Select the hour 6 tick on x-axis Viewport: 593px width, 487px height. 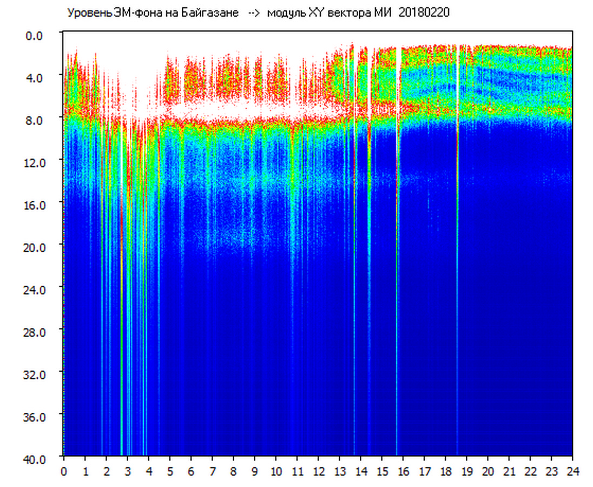pos(191,471)
